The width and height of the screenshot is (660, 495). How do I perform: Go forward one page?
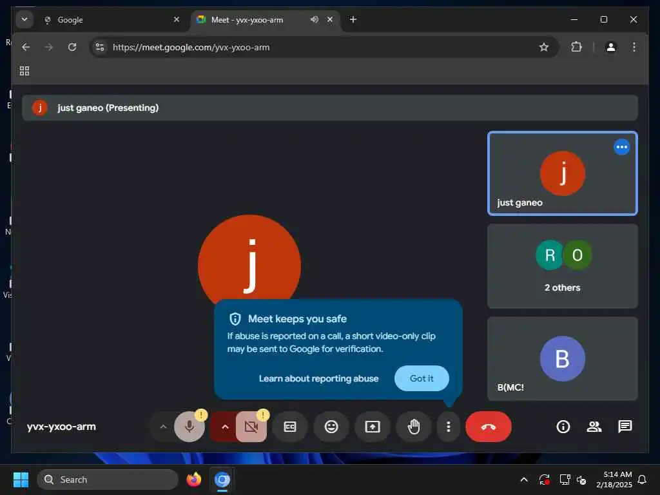[49, 47]
